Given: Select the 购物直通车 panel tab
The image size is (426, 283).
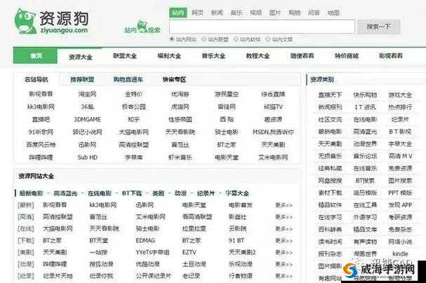Looking at the screenshot, I should click(x=128, y=79).
